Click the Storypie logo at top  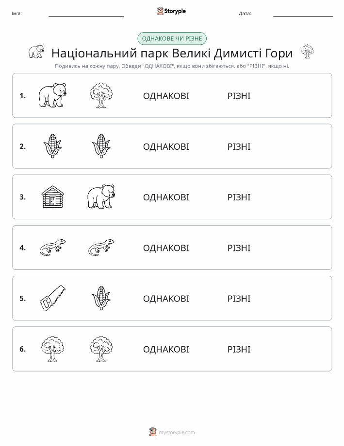pos(171,11)
